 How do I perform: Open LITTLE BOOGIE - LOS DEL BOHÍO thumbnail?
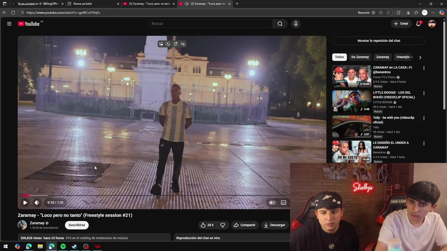tap(352, 101)
